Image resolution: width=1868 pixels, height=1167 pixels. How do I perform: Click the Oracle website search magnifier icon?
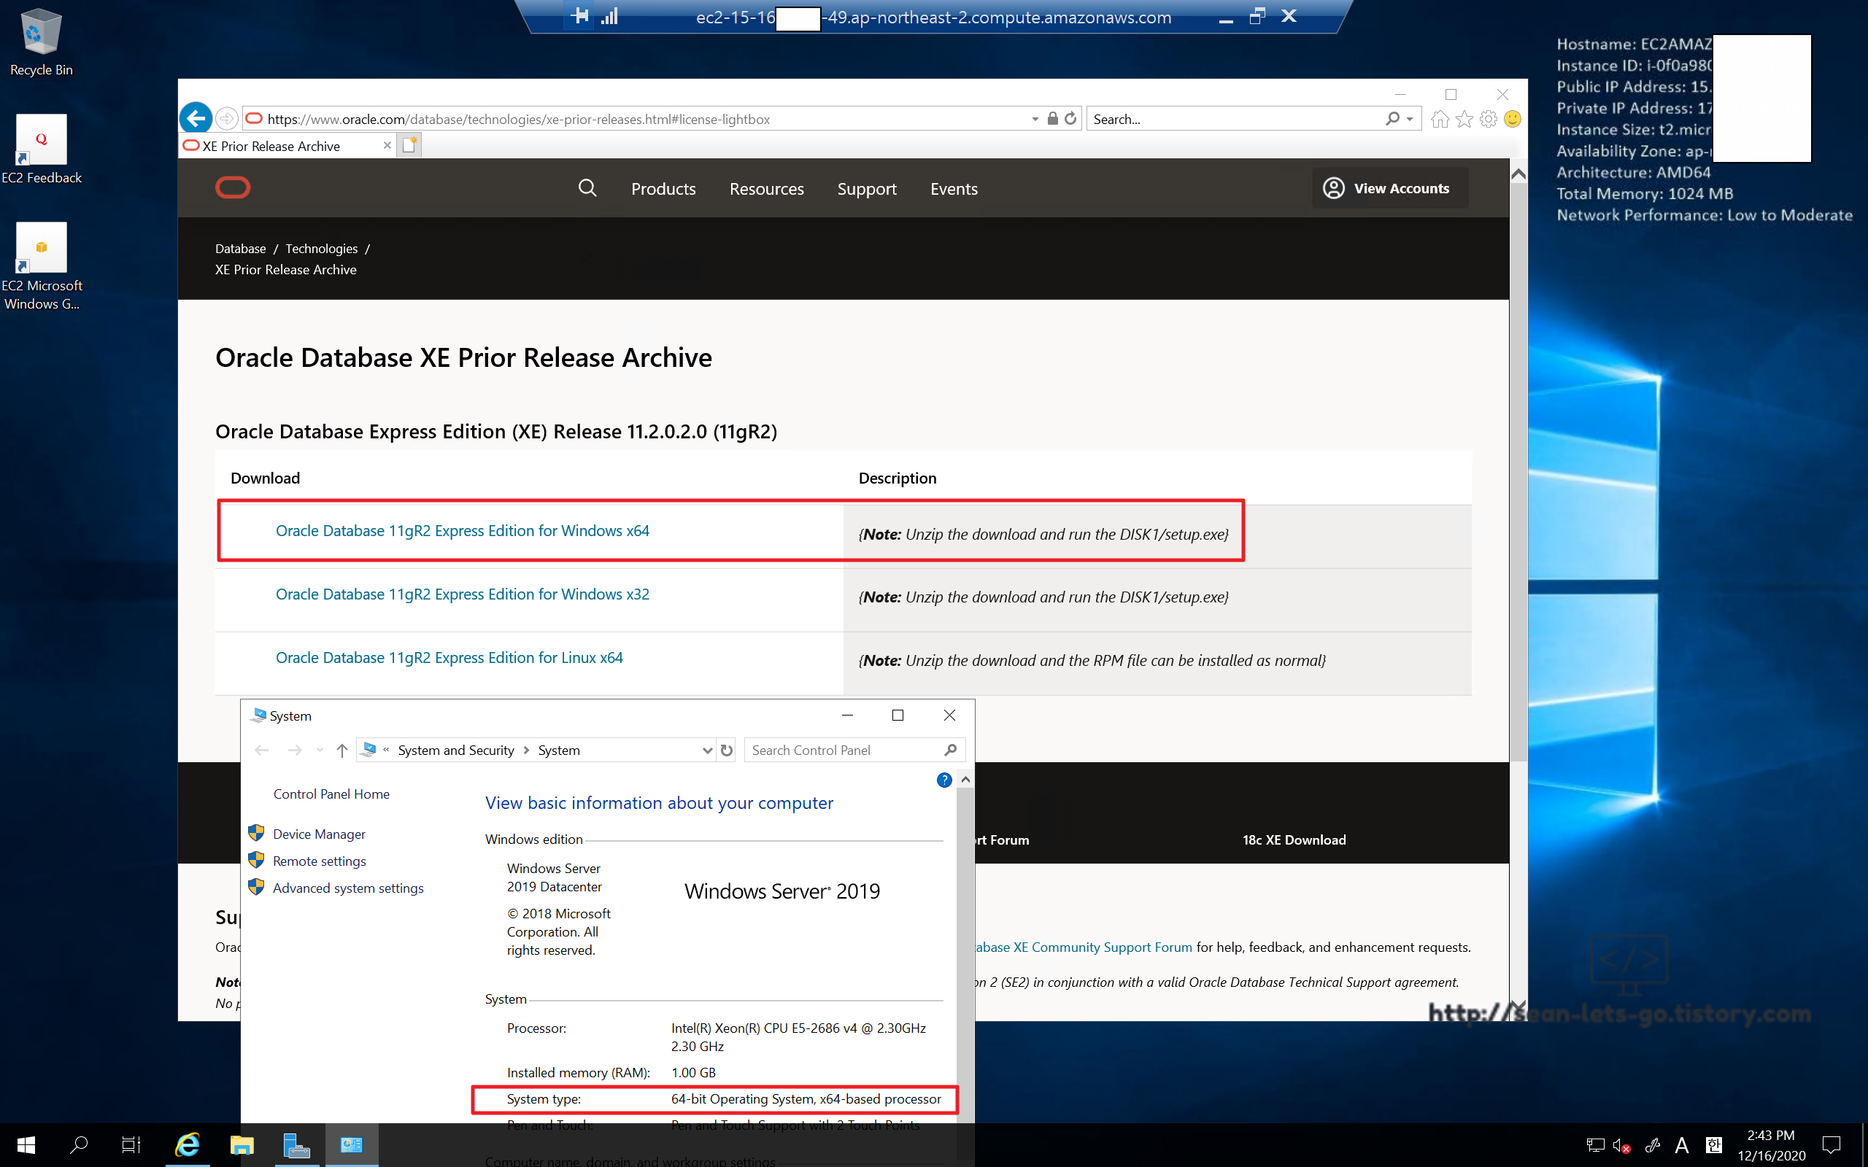587,188
